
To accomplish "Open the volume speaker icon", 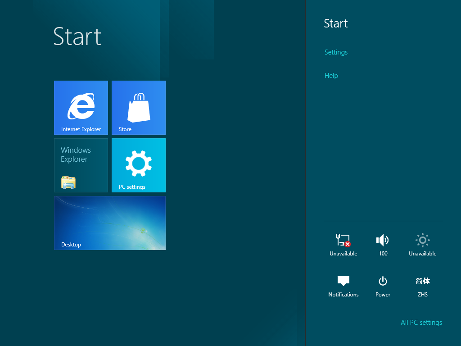I will point(383,240).
